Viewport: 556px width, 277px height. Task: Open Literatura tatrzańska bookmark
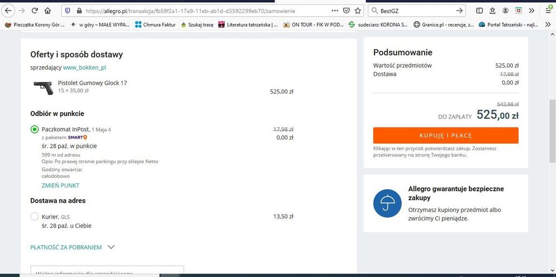click(x=248, y=24)
